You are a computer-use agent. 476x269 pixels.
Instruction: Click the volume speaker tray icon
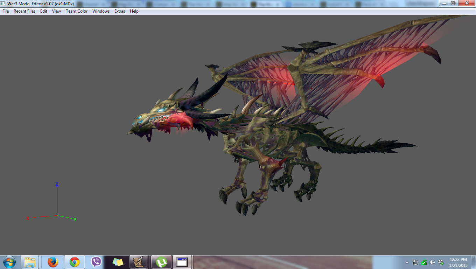[432, 262]
